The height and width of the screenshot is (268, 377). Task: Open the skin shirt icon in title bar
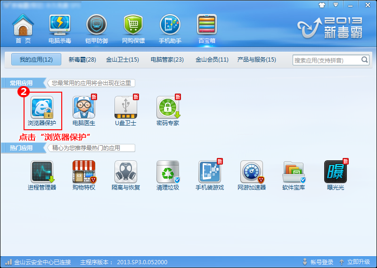322,5
